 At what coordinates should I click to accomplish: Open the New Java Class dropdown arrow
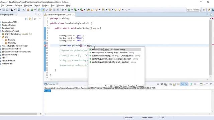tap(35, 10)
